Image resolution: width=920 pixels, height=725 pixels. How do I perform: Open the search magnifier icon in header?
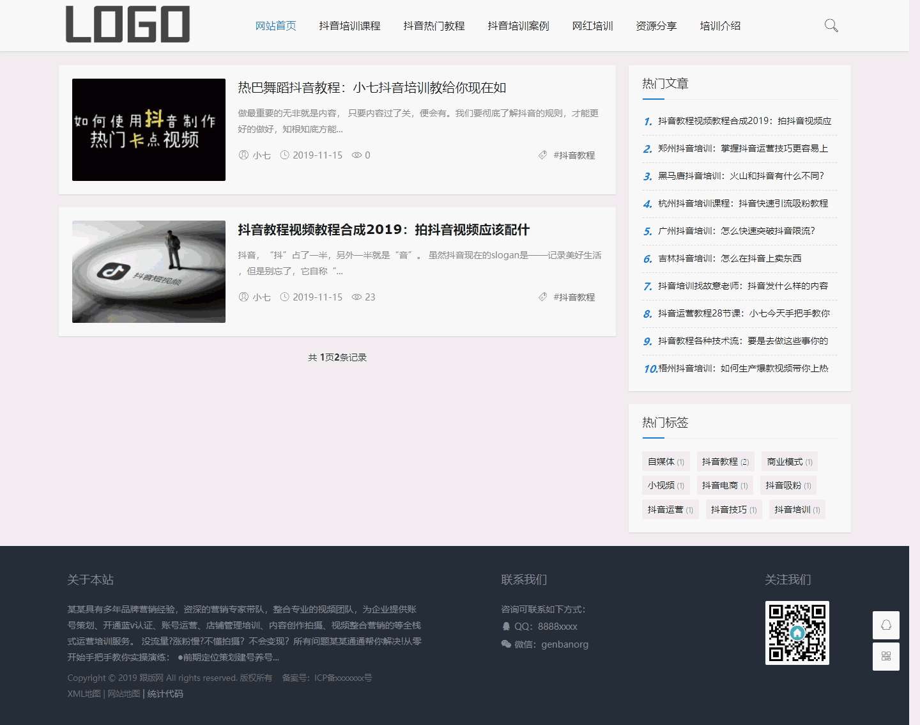pyautogui.click(x=831, y=26)
